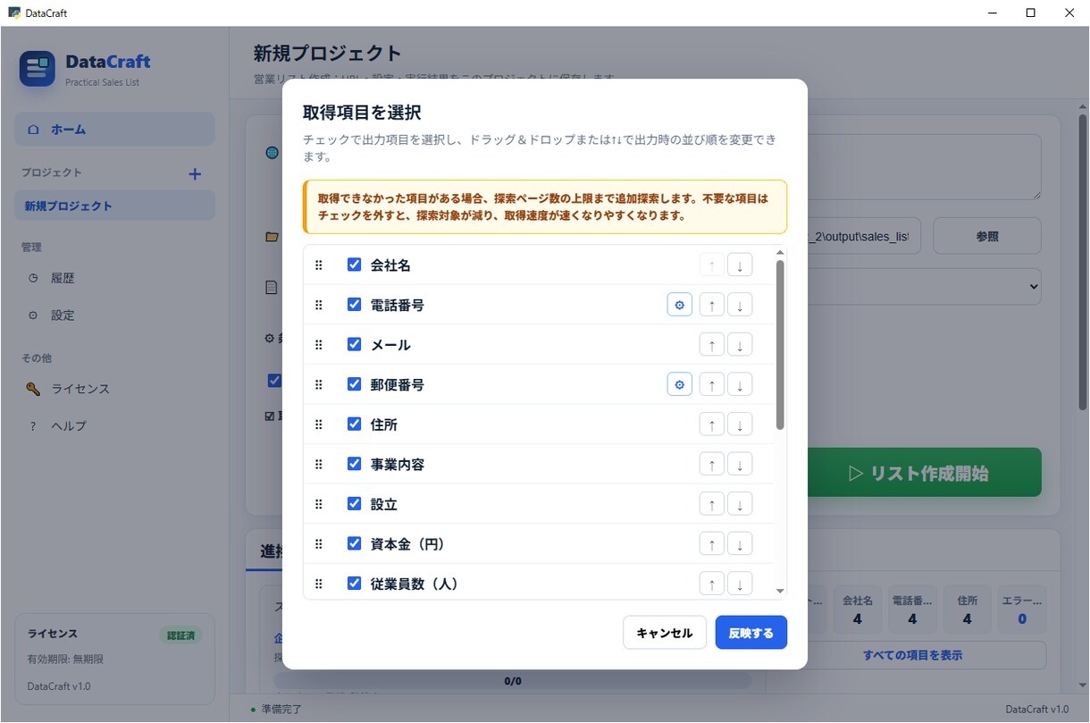
Task: Move 資本金（円） up with arrow
Action: pos(711,543)
